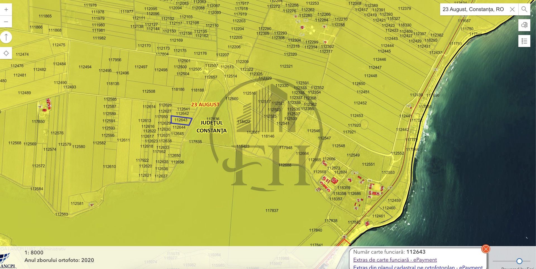Select parcel 112610 on the map

[x=109, y=166]
